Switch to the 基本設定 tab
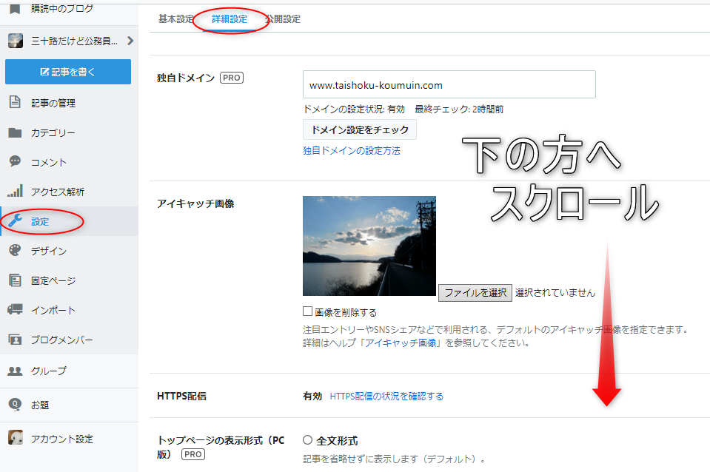Screen dimensions: 710x472 click(176, 19)
